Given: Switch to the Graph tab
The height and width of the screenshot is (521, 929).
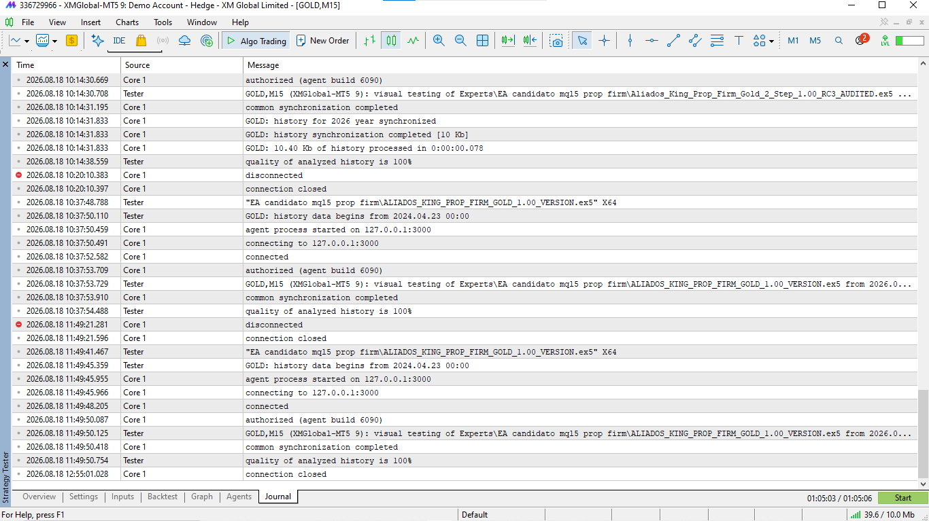Looking at the screenshot, I should tap(202, 497).
